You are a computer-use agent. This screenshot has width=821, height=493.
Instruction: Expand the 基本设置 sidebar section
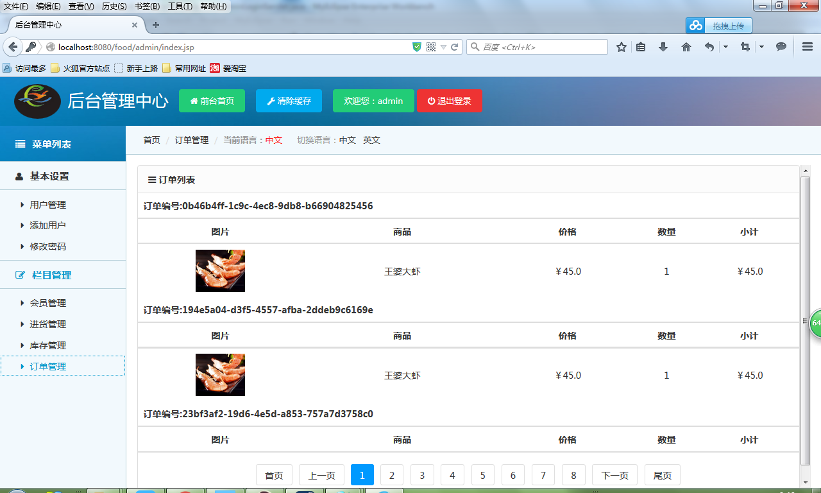pyautogui.click(x=63, y=176)
